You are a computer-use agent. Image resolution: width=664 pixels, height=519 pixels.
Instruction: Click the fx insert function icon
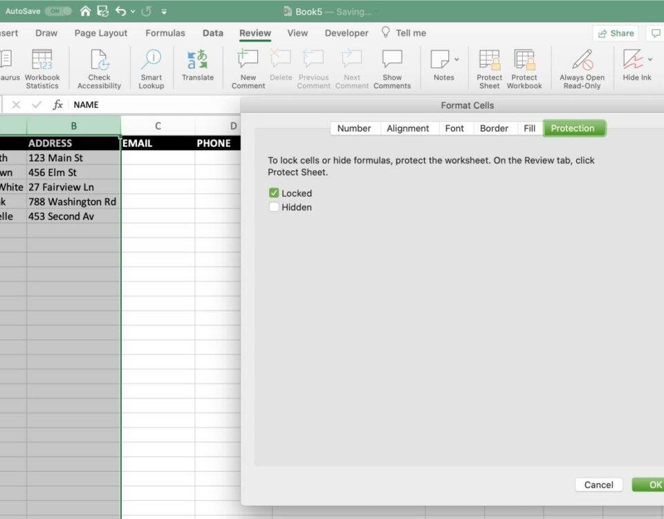pyautogui.click(x=57, y=104)
